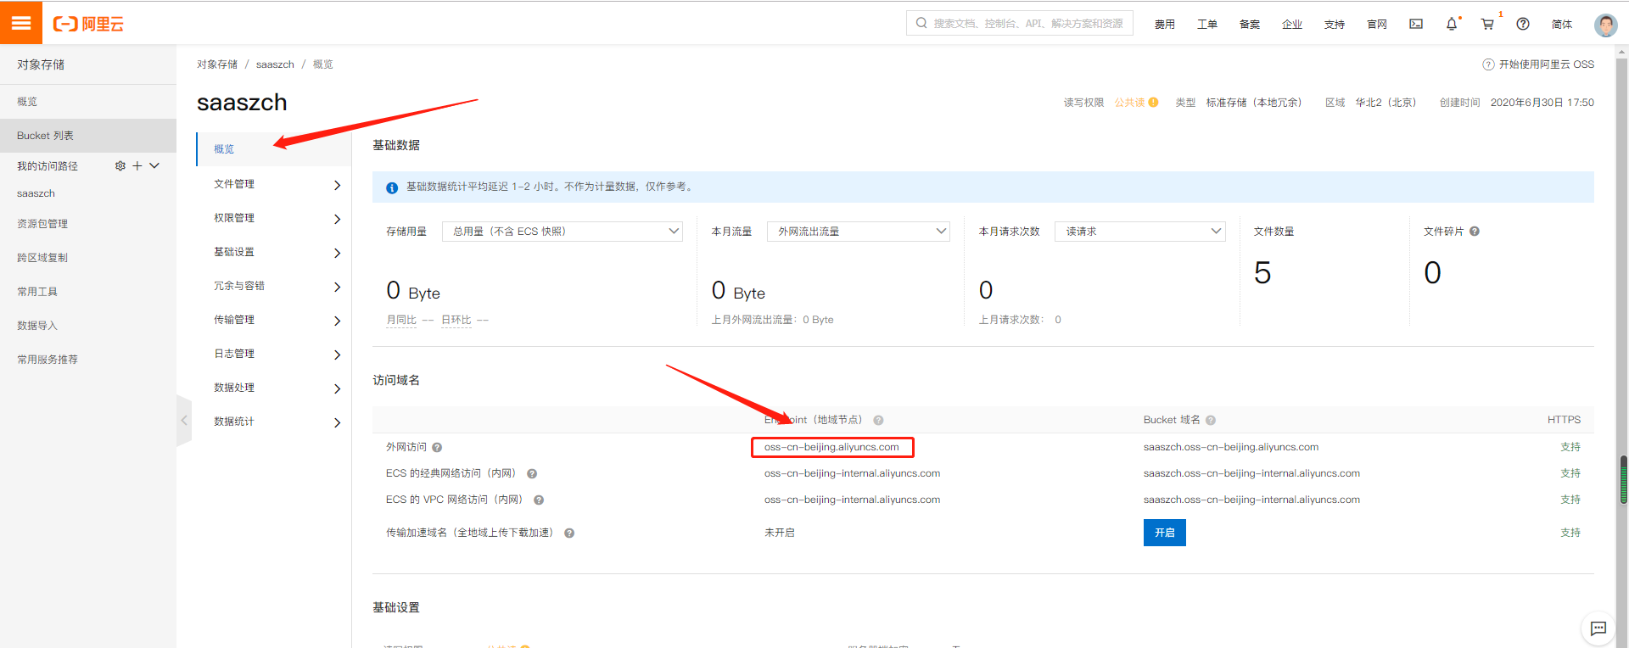Click help icon beside 传输加速域名
The image size is (1629, 648).
[x=569, y=533]
